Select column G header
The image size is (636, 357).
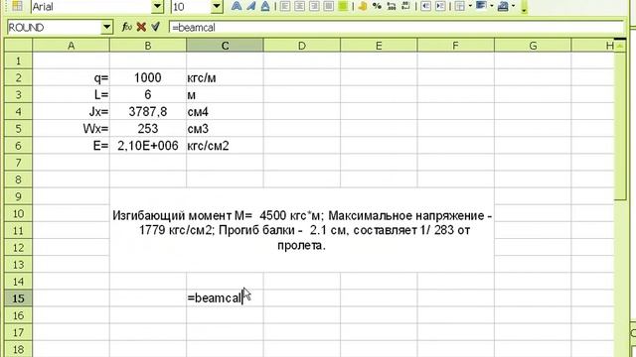533,46
